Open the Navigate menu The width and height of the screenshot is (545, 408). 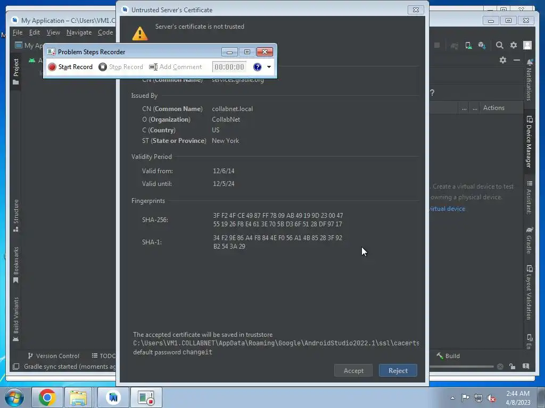[x=79, y=32]
